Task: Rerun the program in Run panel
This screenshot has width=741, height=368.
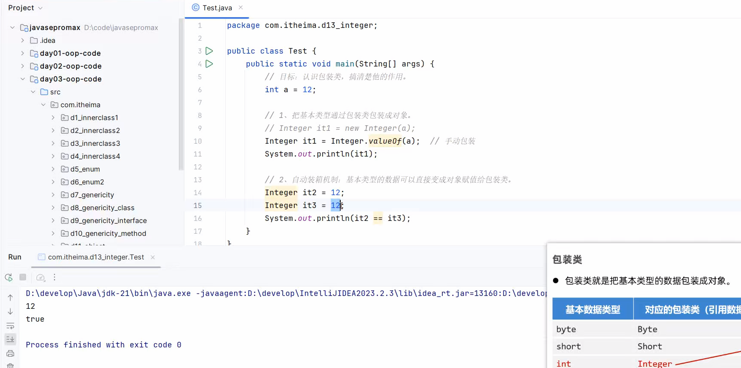Action: coord(9,278)
